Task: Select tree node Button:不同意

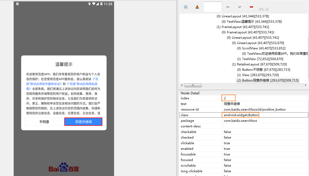Action: [263, 70]
